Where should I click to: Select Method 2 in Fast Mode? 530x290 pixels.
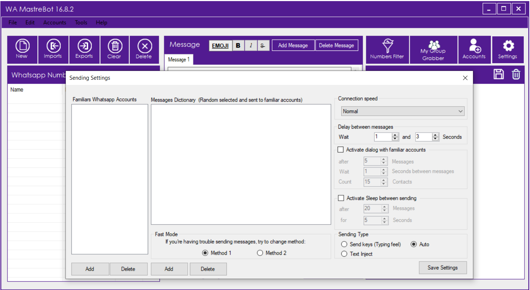tap(260, 253)
